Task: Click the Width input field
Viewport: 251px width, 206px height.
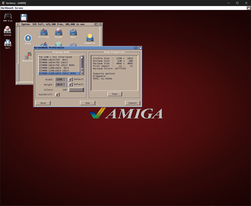Action: pos(61,80)
